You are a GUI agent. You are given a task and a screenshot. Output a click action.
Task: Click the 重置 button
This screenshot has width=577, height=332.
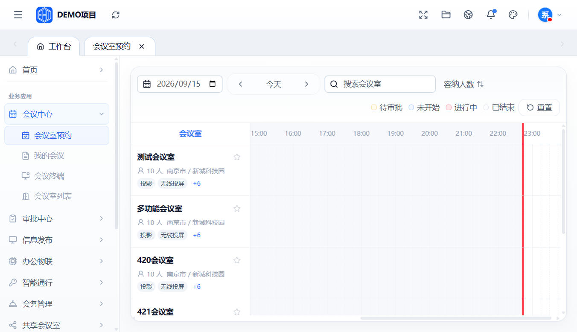(539, 108)
